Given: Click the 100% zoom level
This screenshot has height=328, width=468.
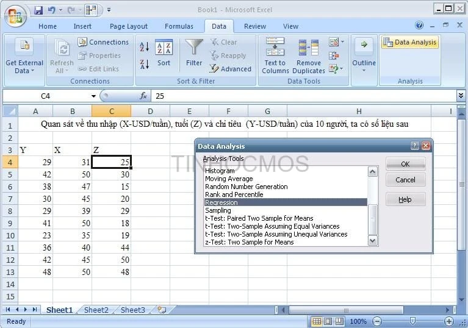Looking at the screenshot, I should [x=358, y=321].
